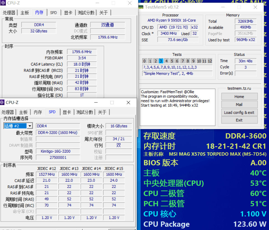Select test number 3 box in TestMem5
Viewport: 269px width, 230px height.
point(161,61)
